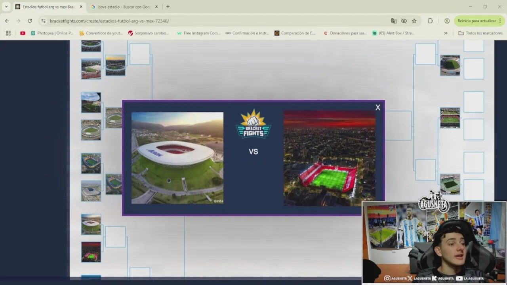Screen dimensions: 507x285
Task: Open the Convertidor de yout... bookmark
Action: (101, 33)
